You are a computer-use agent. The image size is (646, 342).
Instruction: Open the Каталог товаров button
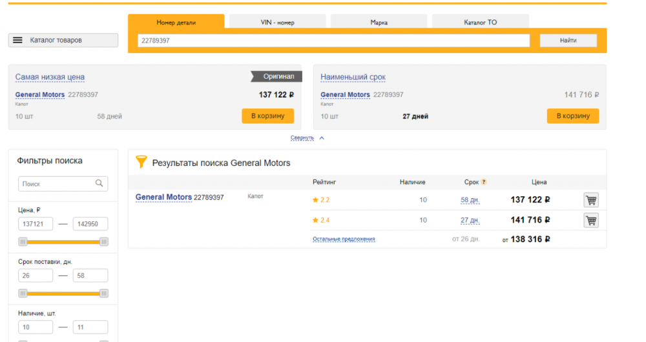(x=63, y=40)
